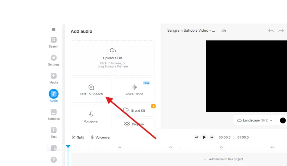Viewport: 287px width, 166px height.
Task: Click Upload a File area
Action: tap(113, 58)
